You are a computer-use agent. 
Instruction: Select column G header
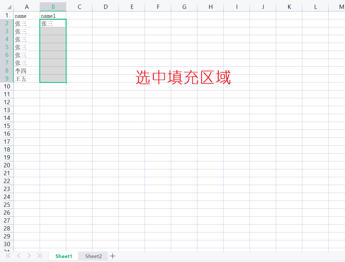(184, 7)
